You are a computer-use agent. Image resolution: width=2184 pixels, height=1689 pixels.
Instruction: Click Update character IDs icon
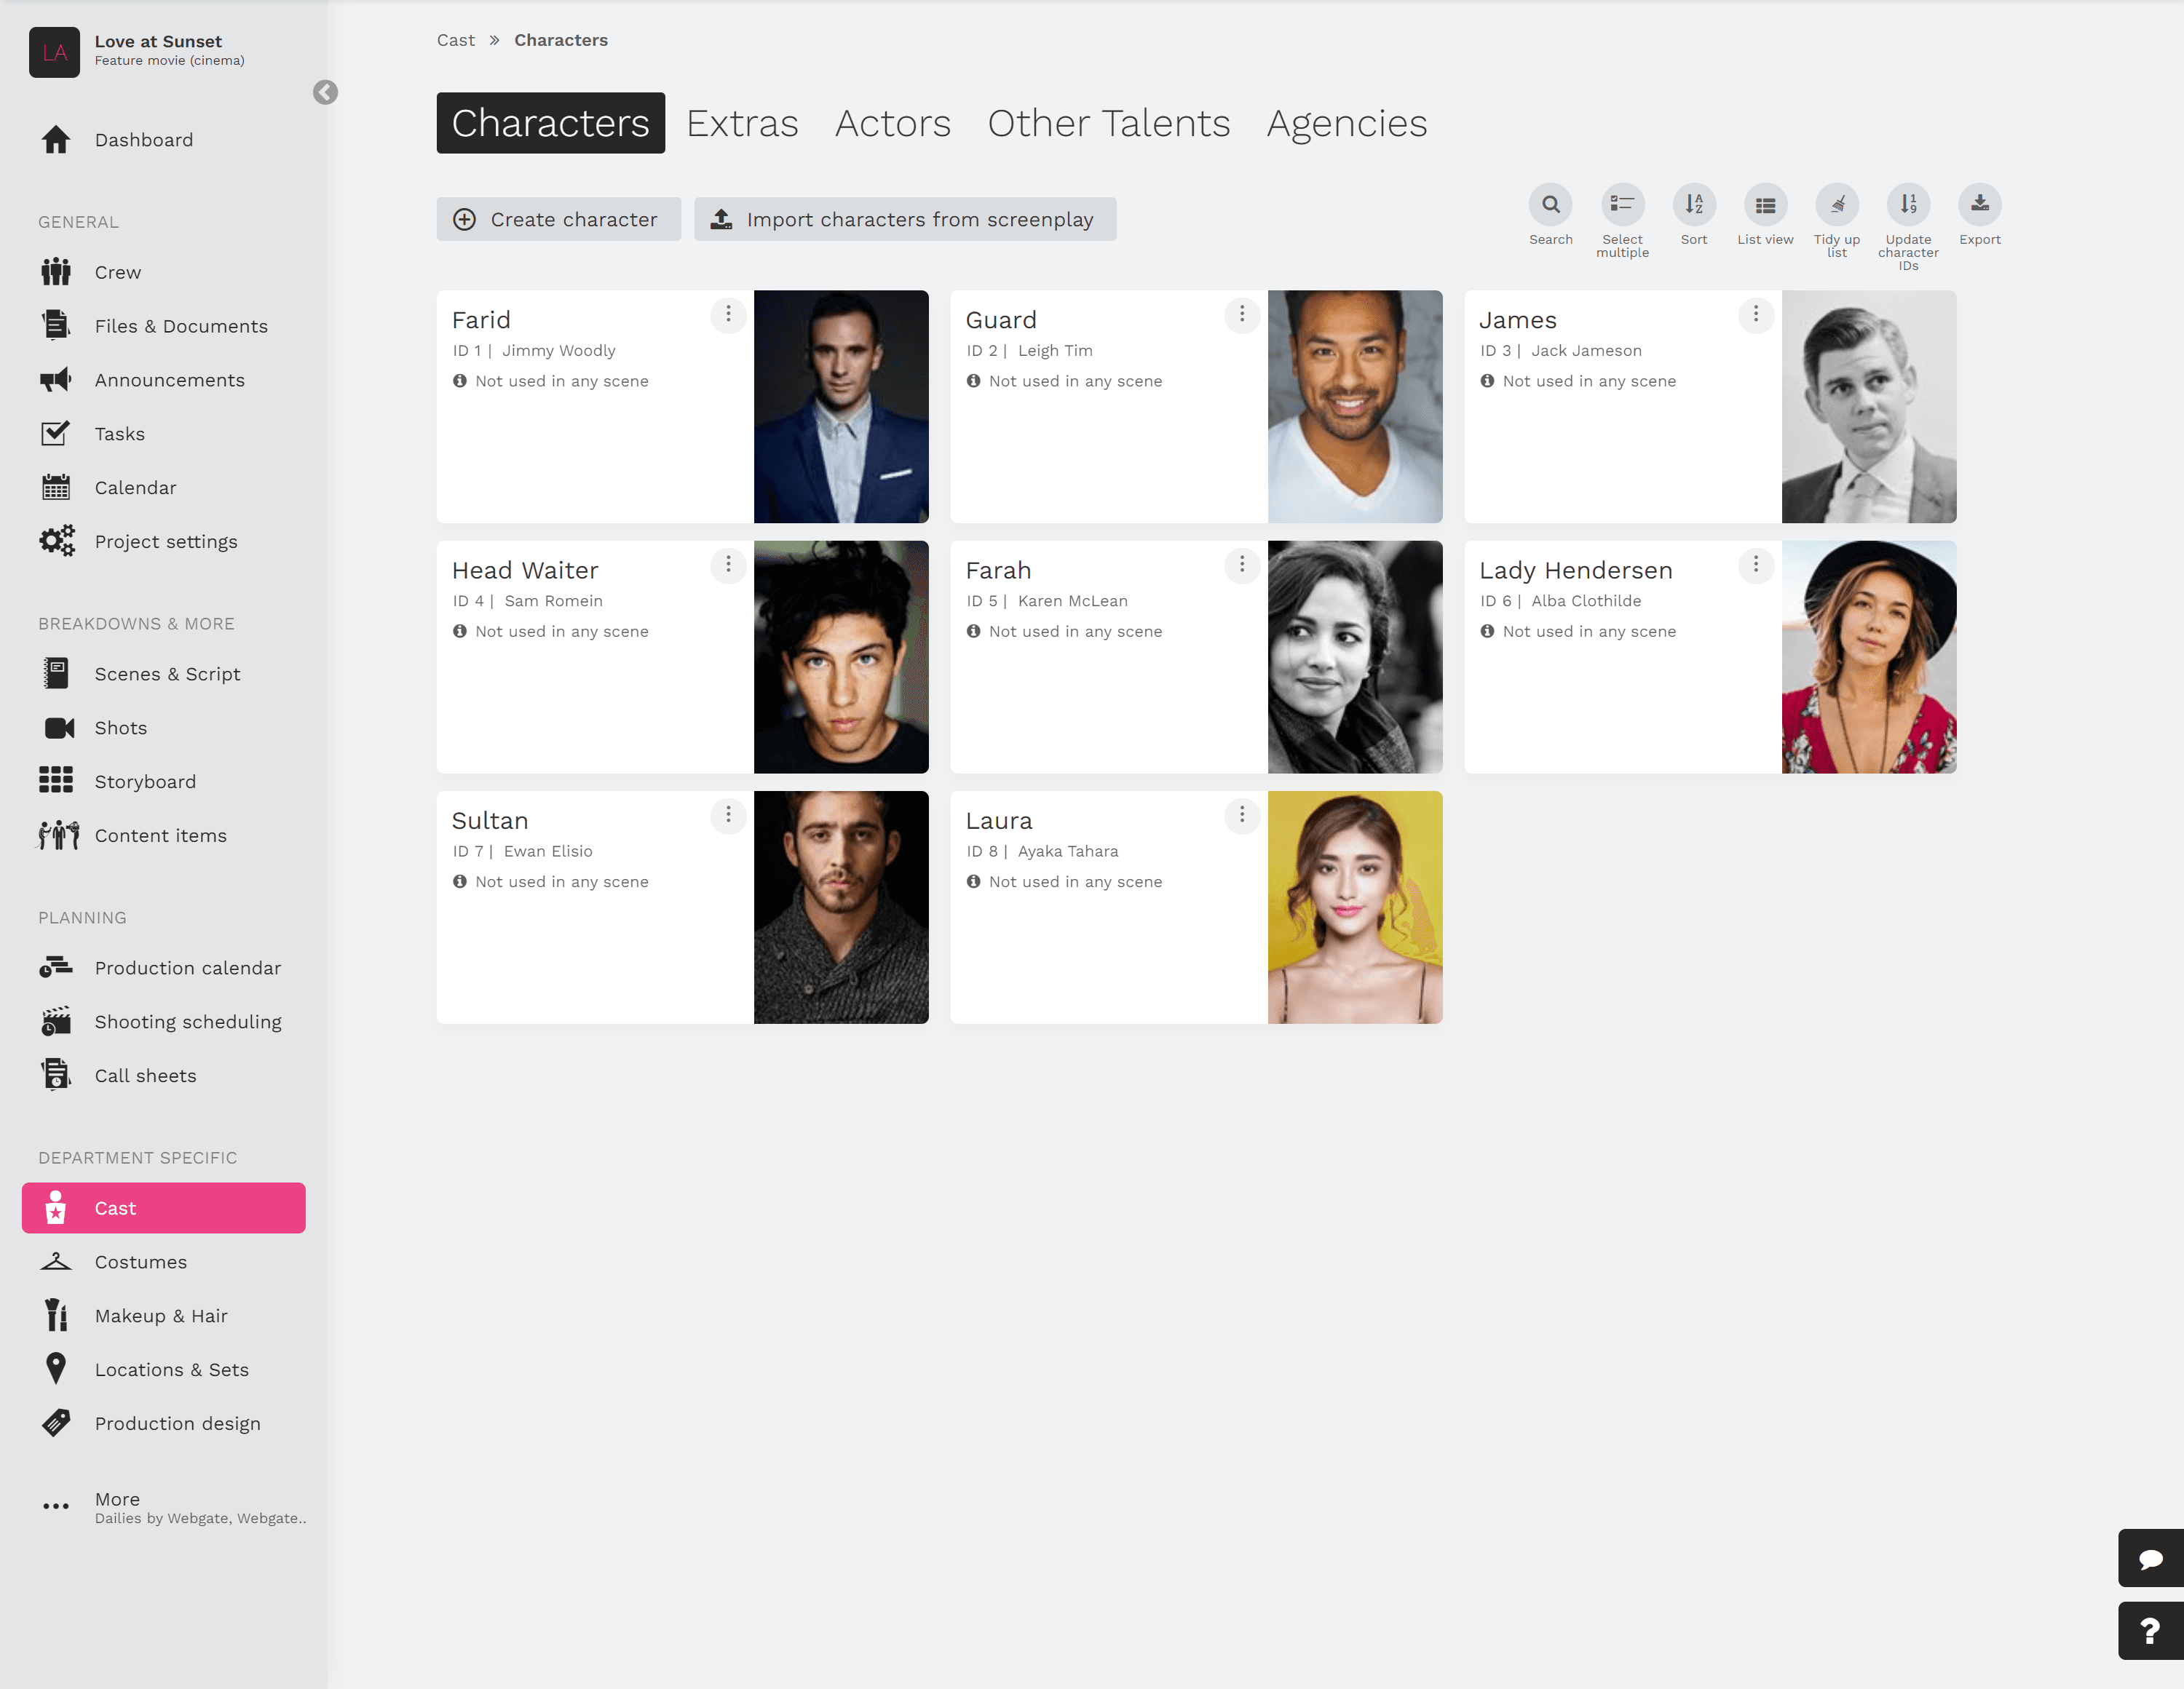pyautogui.click(x=1908, y=205)
